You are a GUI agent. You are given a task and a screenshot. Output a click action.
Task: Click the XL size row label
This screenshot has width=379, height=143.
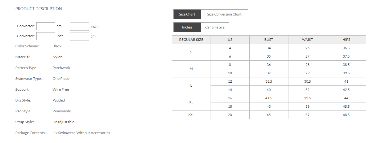191,102
